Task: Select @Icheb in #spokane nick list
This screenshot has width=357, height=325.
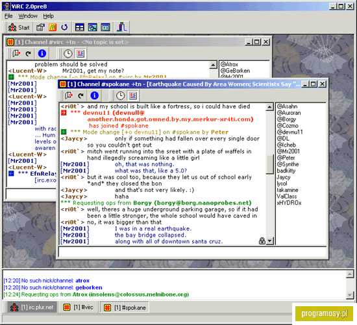Action: point(286,145)
